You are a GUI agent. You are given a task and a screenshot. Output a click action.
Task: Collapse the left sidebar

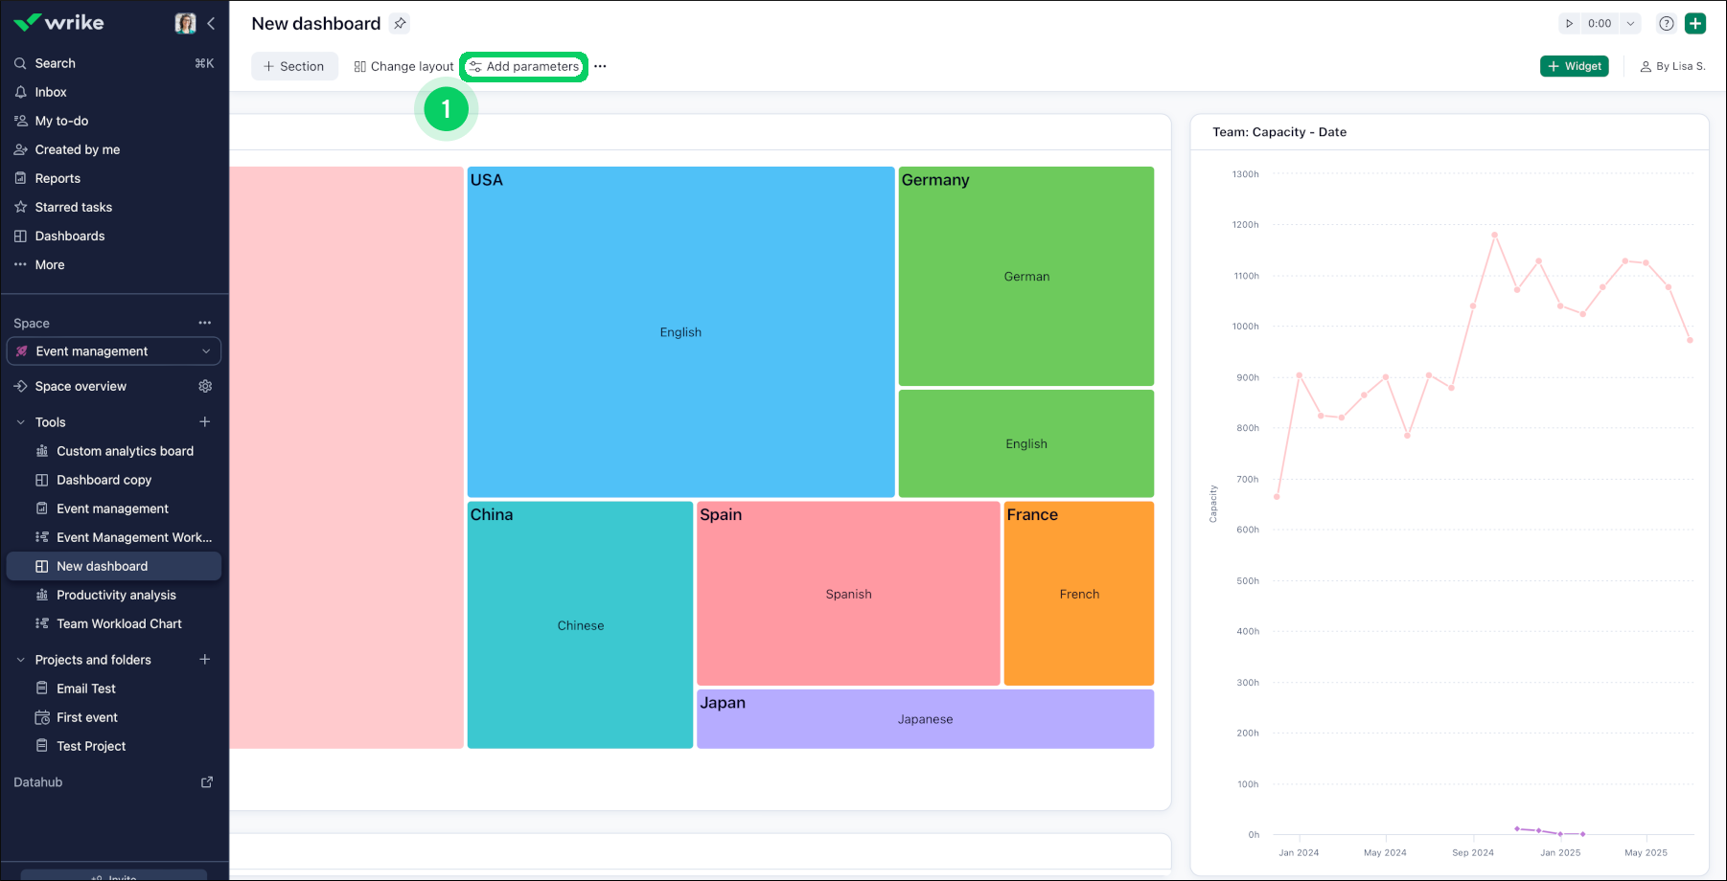coord(211,24)
